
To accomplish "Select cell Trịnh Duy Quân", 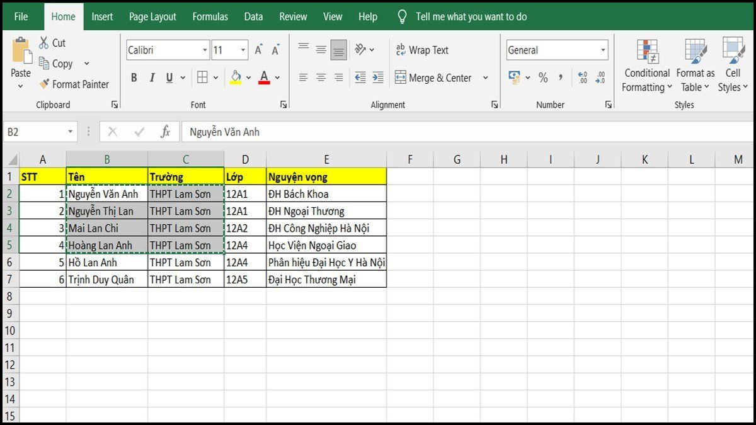I will tap(107, 280).
